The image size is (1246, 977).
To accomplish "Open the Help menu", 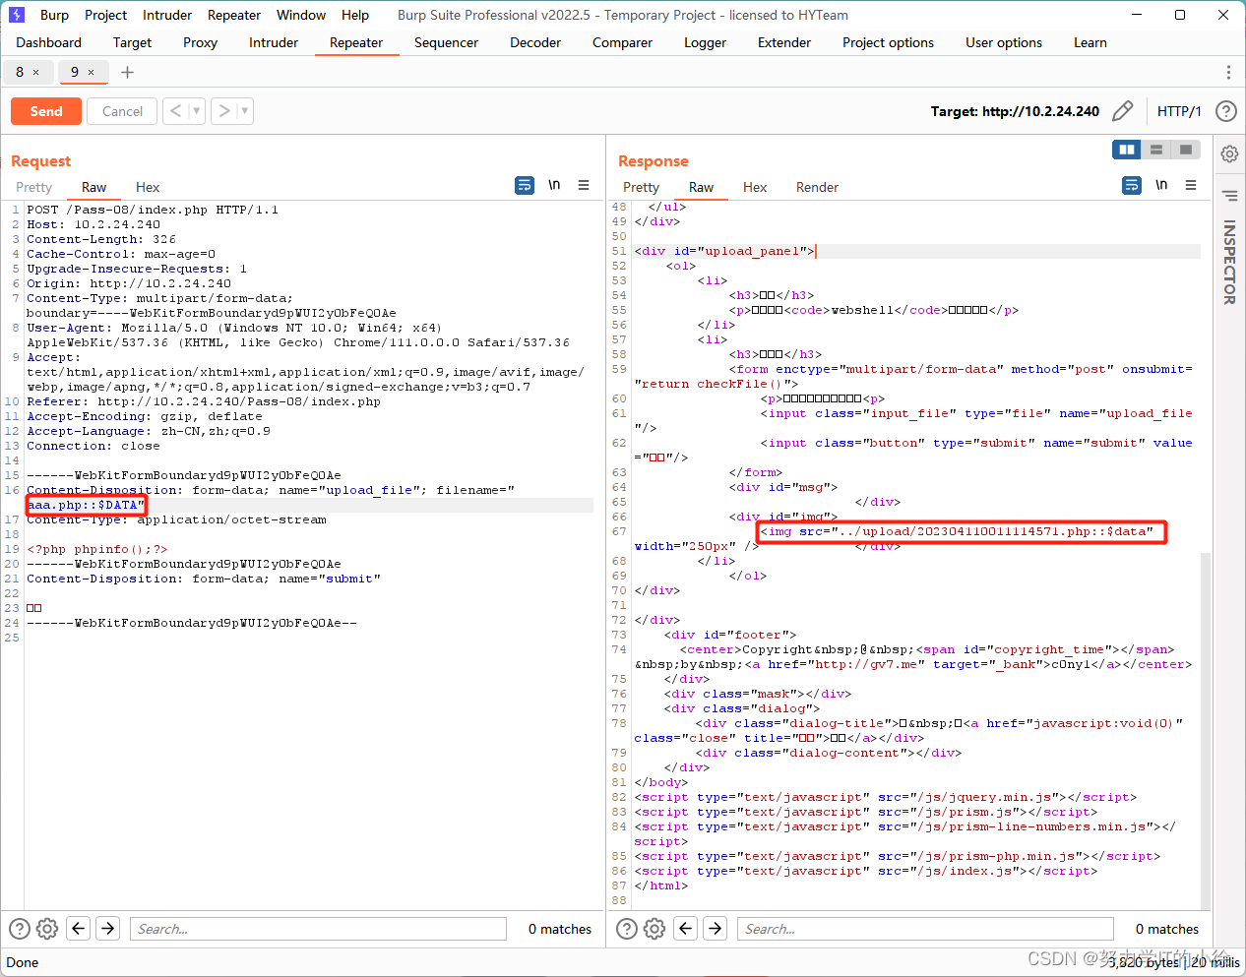I will coord(355,15).
